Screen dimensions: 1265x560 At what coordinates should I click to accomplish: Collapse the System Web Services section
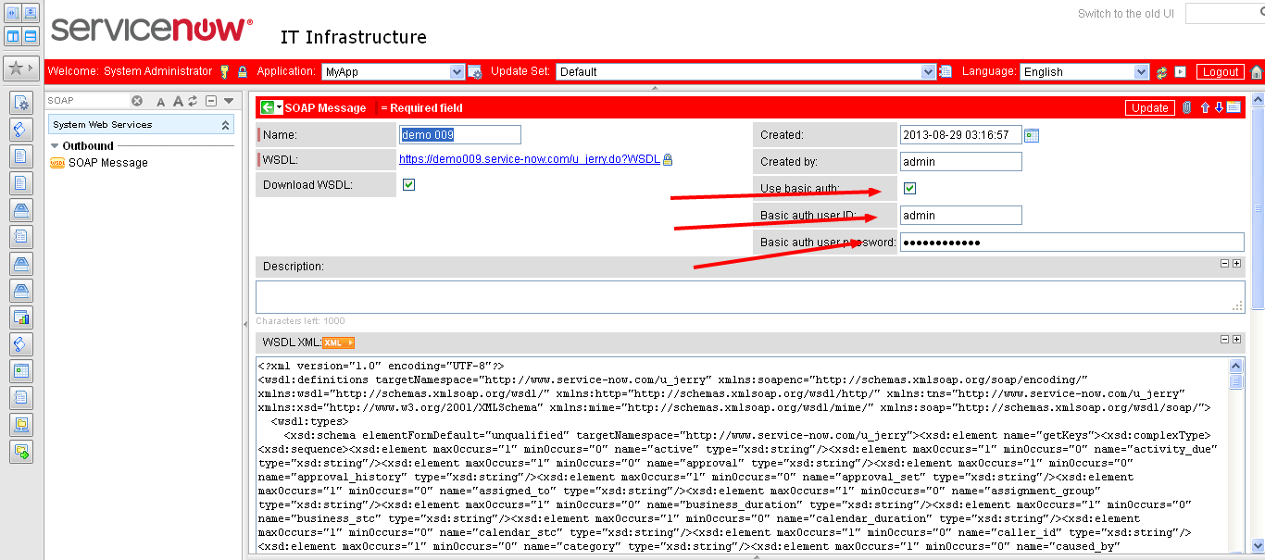click(225, 125)
